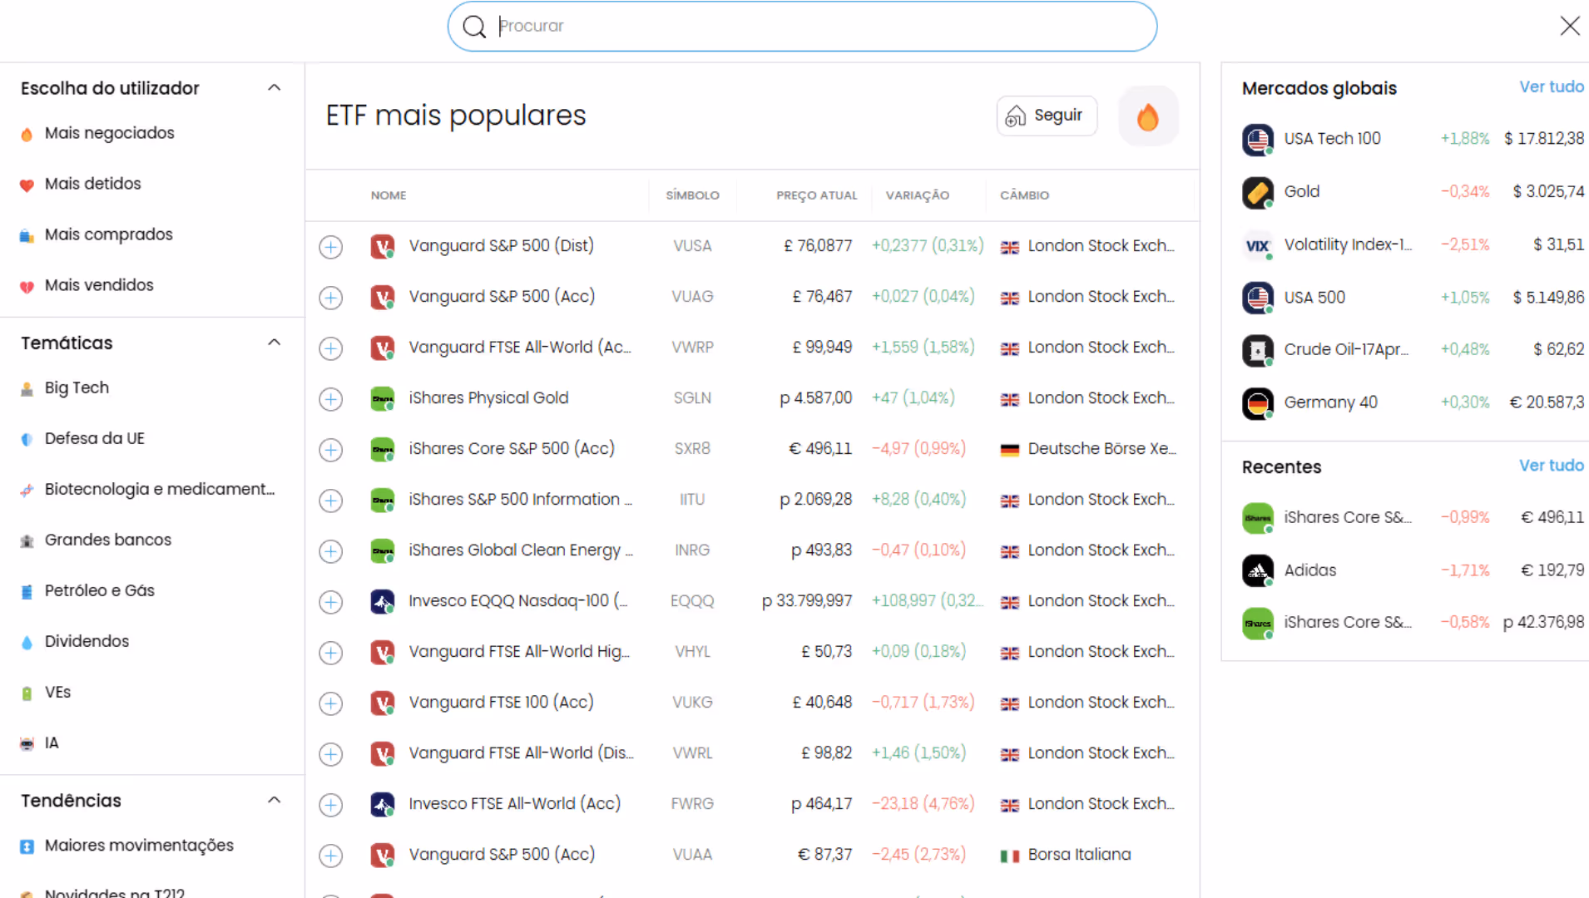Add VUAG to watchlist with plus icon
This screenshot has width=1589, height=898.
[x=331, y=298]
